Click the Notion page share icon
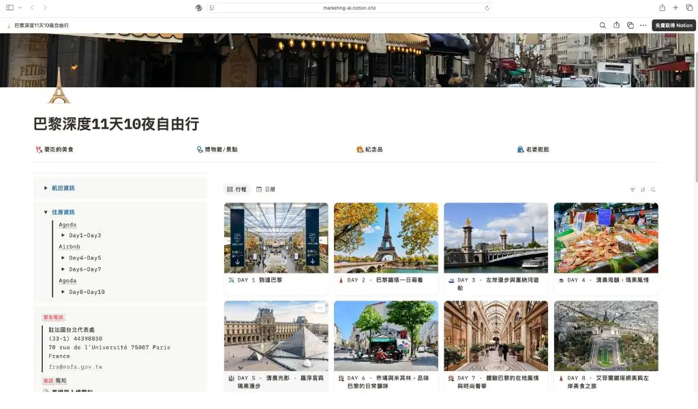This screenshot has height=409, width=698. [616, 25]
